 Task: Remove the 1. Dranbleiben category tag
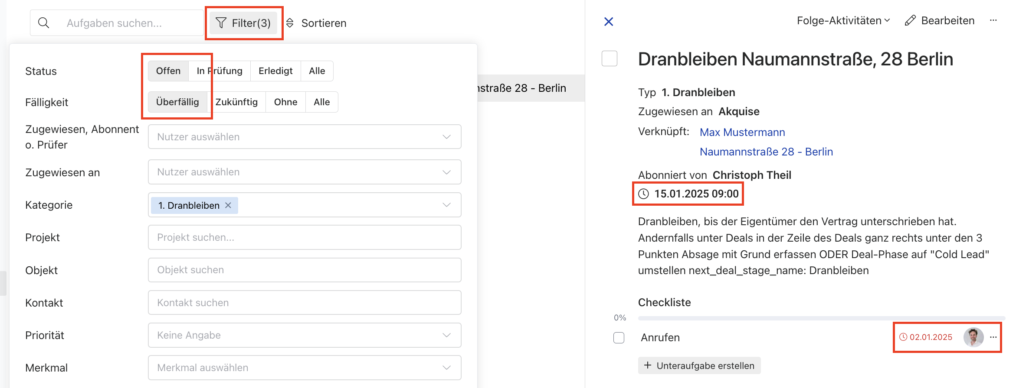(x=228, y=205)
